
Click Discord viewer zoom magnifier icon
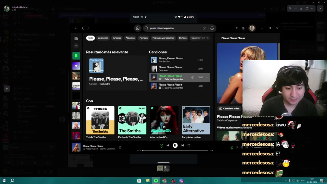tap(290, 8)
